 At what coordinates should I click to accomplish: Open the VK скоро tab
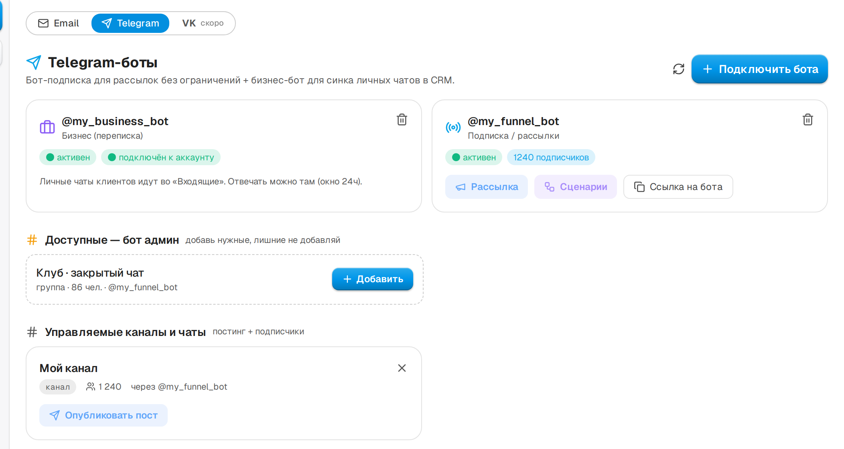click(203, 23)
